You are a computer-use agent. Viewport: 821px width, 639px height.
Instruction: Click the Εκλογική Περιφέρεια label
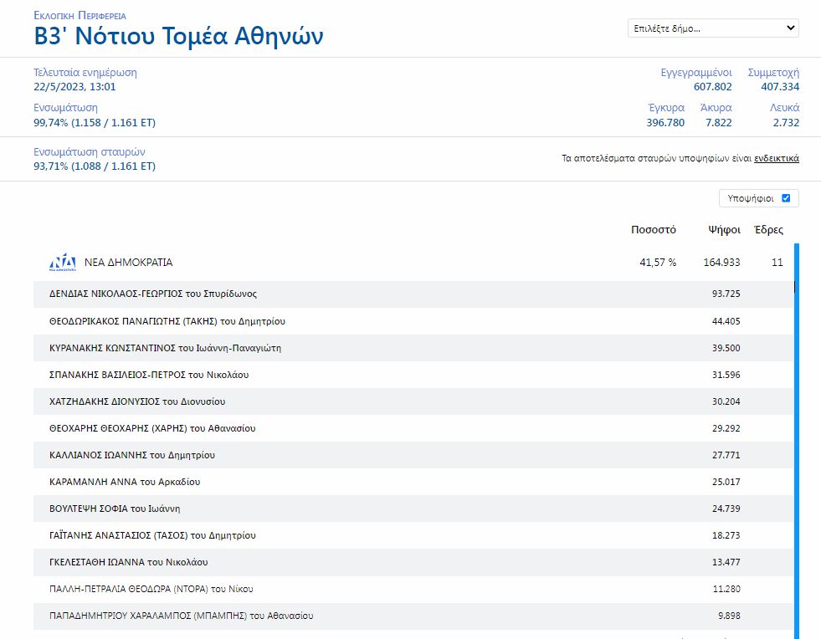[80, 16]
